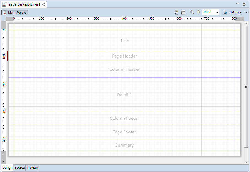Click the compile report binary icon
This screenshot has height=172, width=250.
pyautogui.click(x=177, y=12)
